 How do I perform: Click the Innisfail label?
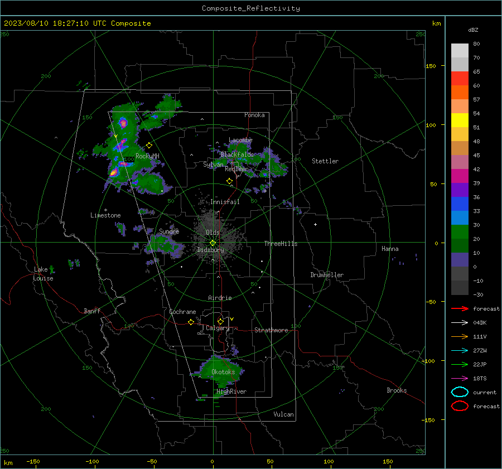point(225,202)
